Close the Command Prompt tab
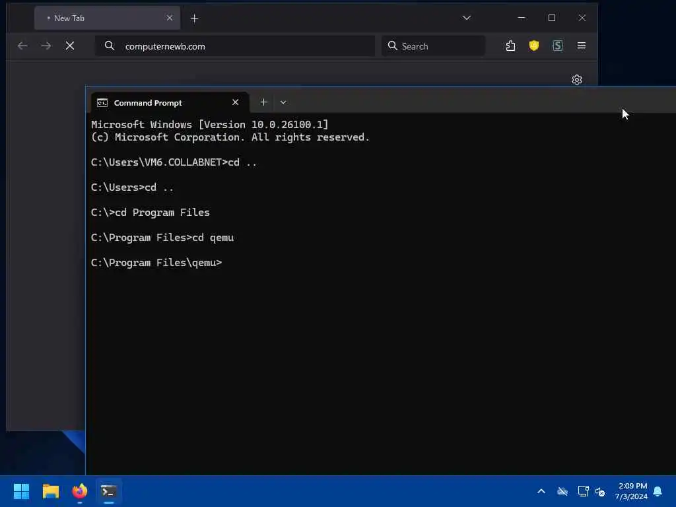This screenshot has width=676, height=507. 236,102
